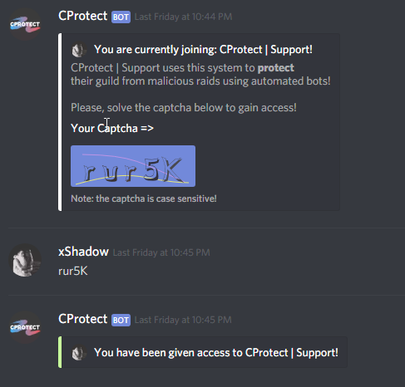Click the BOT badge on first message

click(121, 17)
